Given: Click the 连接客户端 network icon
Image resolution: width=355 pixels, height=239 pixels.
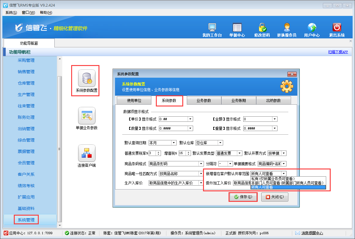Looking at the screenshot, I should 86,153.
